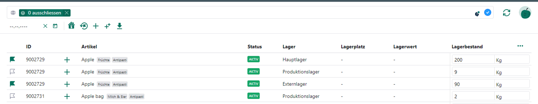Click the flag history restore icon

point(84,26)
